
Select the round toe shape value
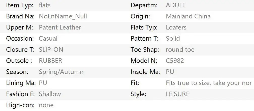(x=180, y=50)
